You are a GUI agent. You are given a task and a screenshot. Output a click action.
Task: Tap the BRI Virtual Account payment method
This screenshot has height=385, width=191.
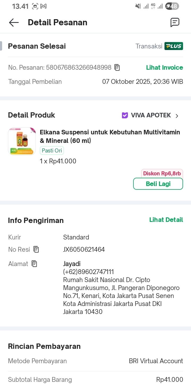point(156,361)
